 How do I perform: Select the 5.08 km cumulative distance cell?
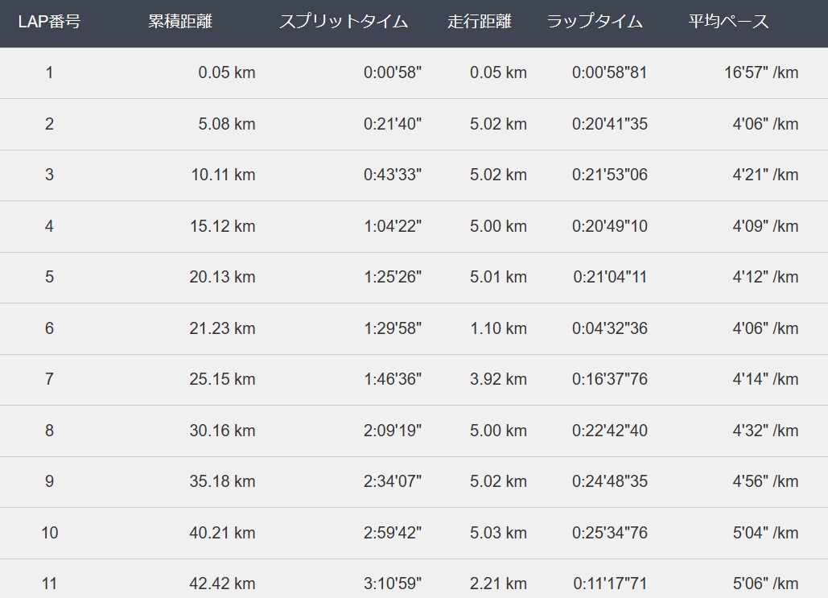[227, 124]
